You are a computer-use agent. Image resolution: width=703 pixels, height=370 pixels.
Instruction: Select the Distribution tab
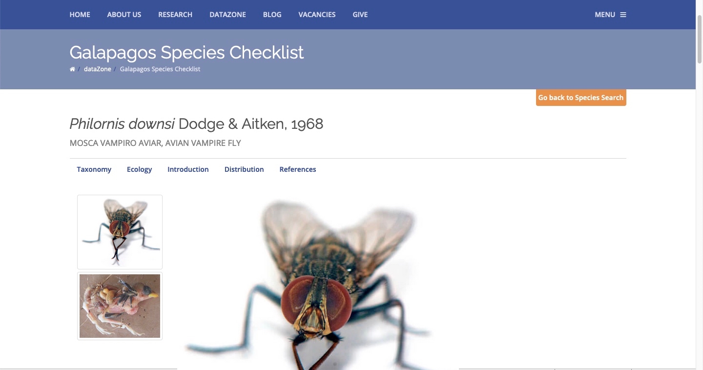pyautogui.click(x=244, y=169)
